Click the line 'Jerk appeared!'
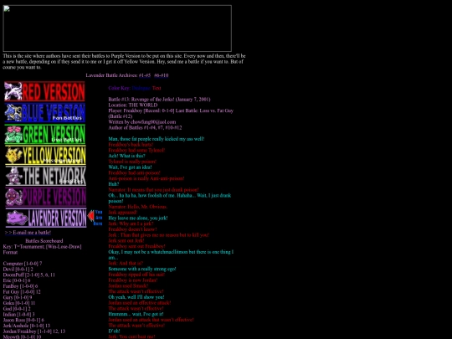 click(x=123, y=212)
